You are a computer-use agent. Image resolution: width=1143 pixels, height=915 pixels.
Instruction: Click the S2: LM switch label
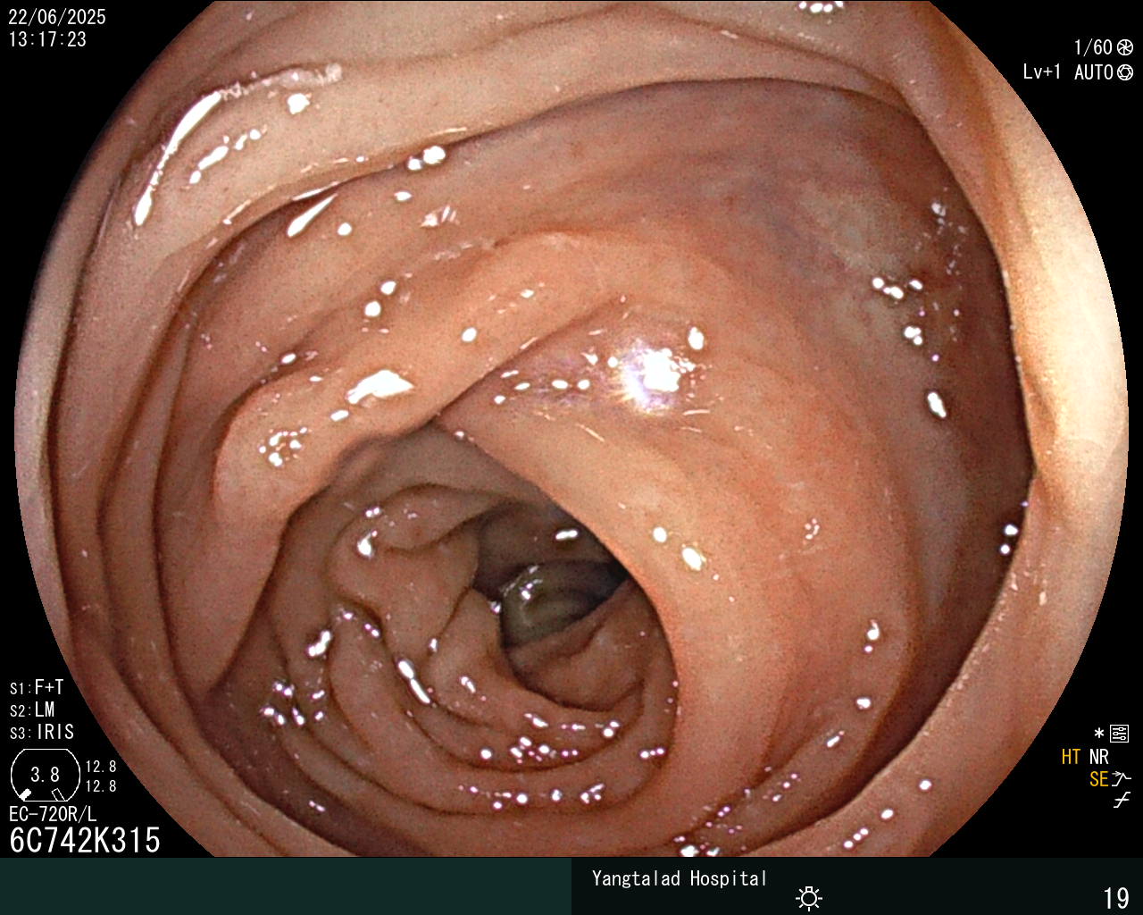(x=32, y=709)
